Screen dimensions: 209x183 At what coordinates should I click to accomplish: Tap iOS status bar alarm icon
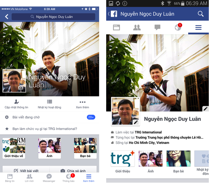(x=86, y=9)
